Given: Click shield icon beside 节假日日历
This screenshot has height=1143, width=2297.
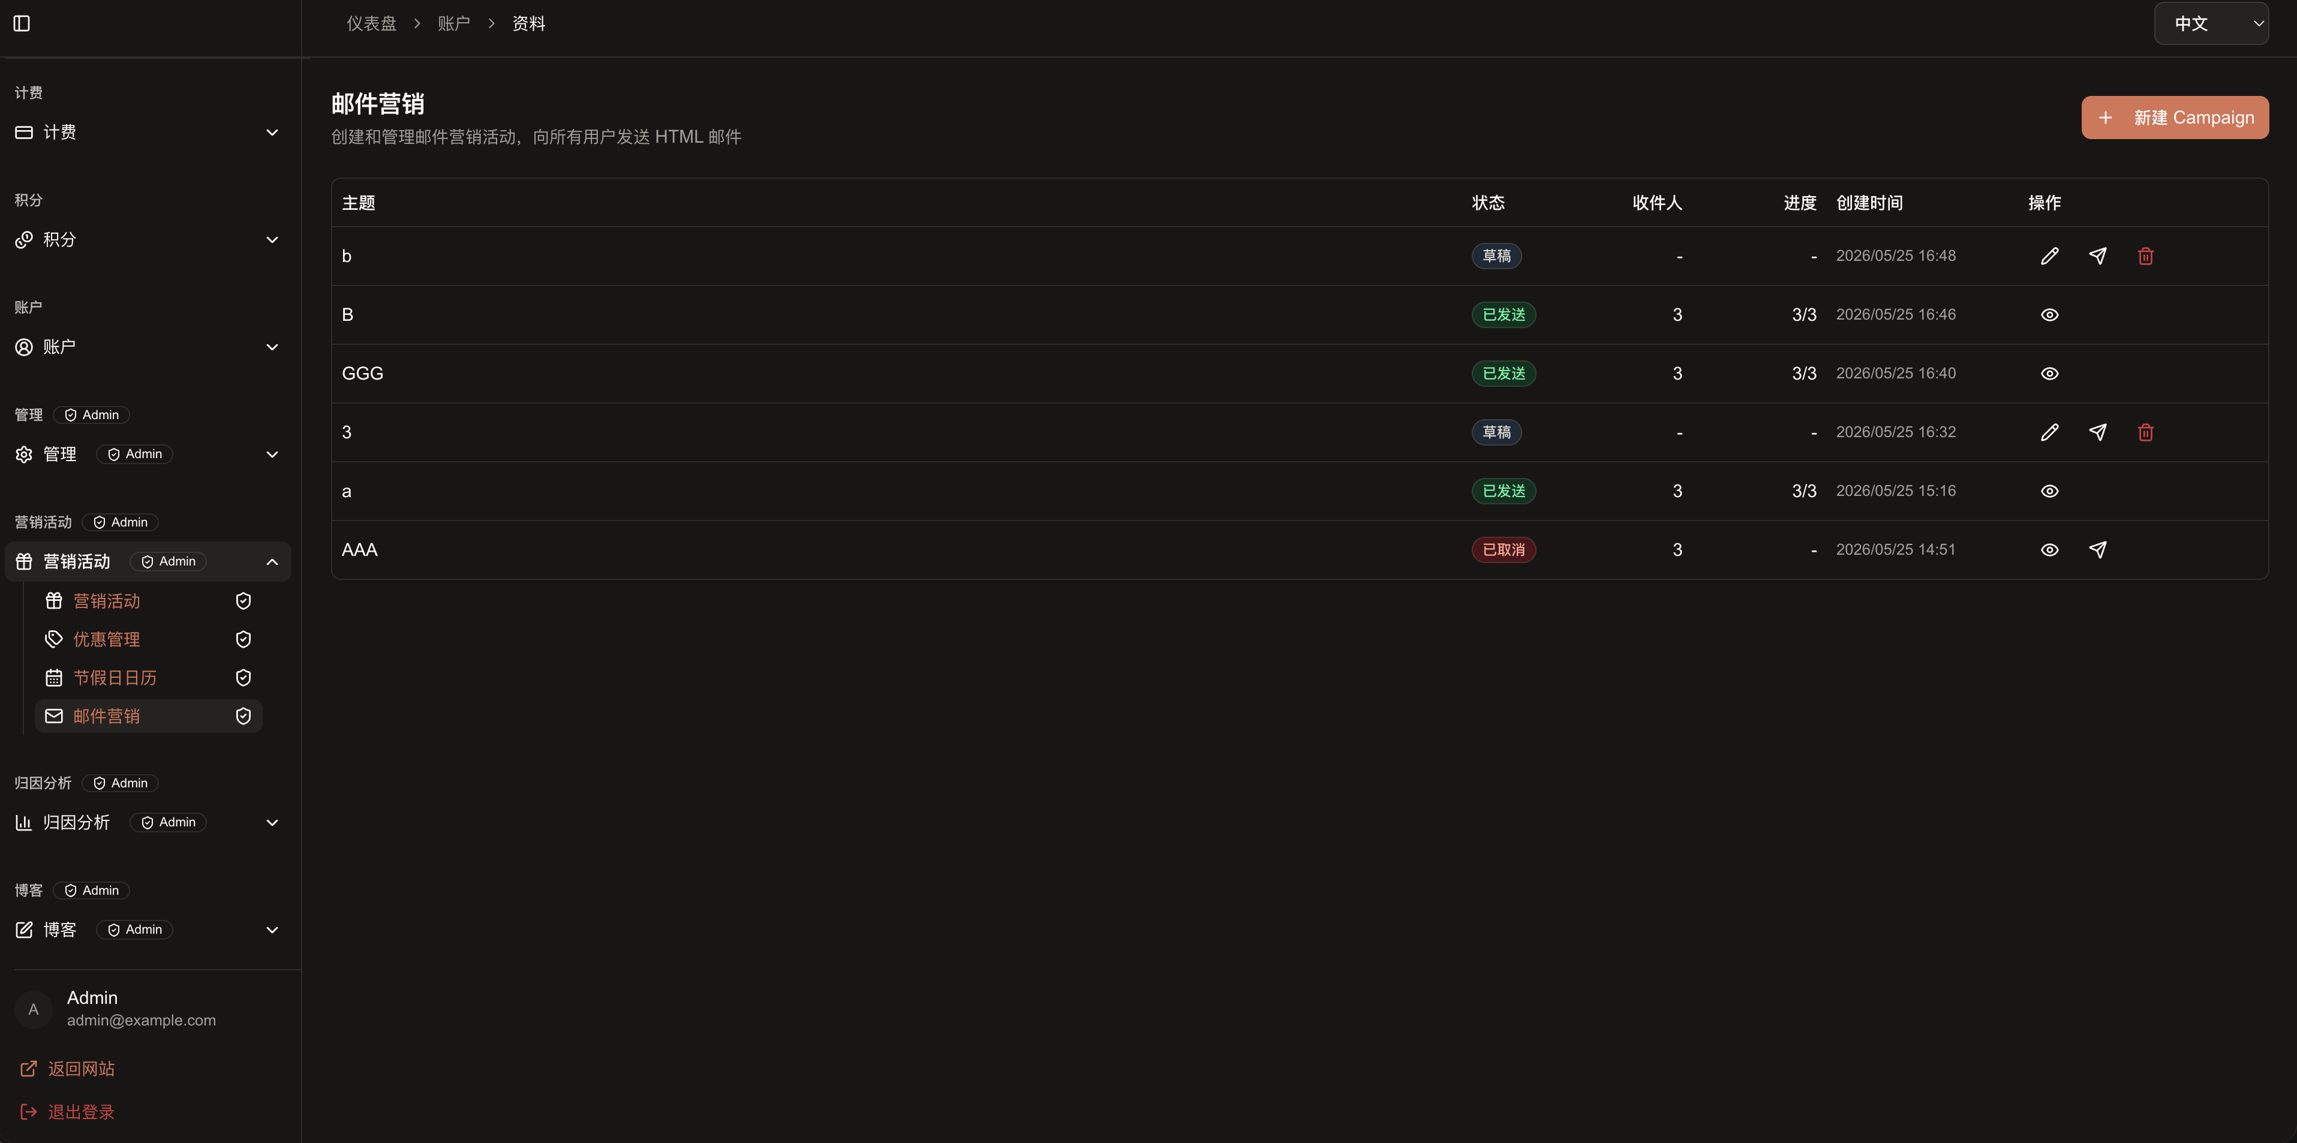Looking at the screenshot, I should coord(242,678).
